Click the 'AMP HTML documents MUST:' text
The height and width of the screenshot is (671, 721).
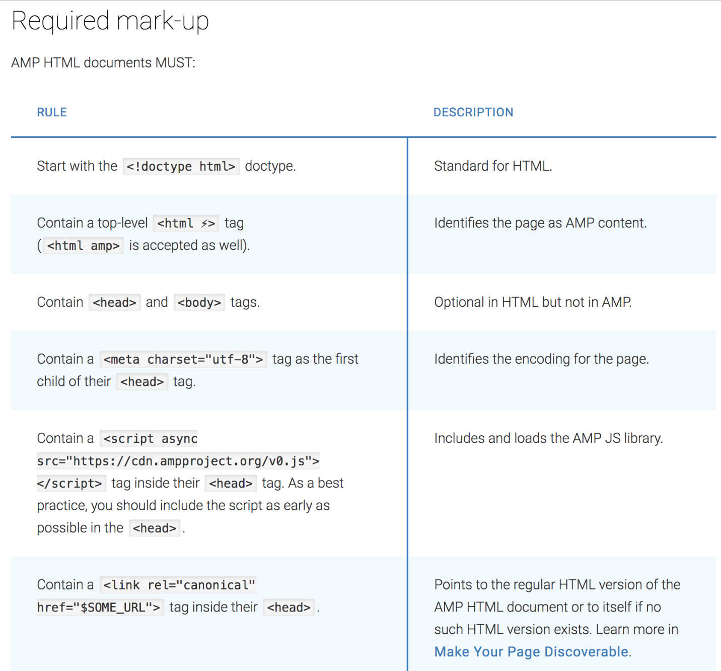(103, 63)
